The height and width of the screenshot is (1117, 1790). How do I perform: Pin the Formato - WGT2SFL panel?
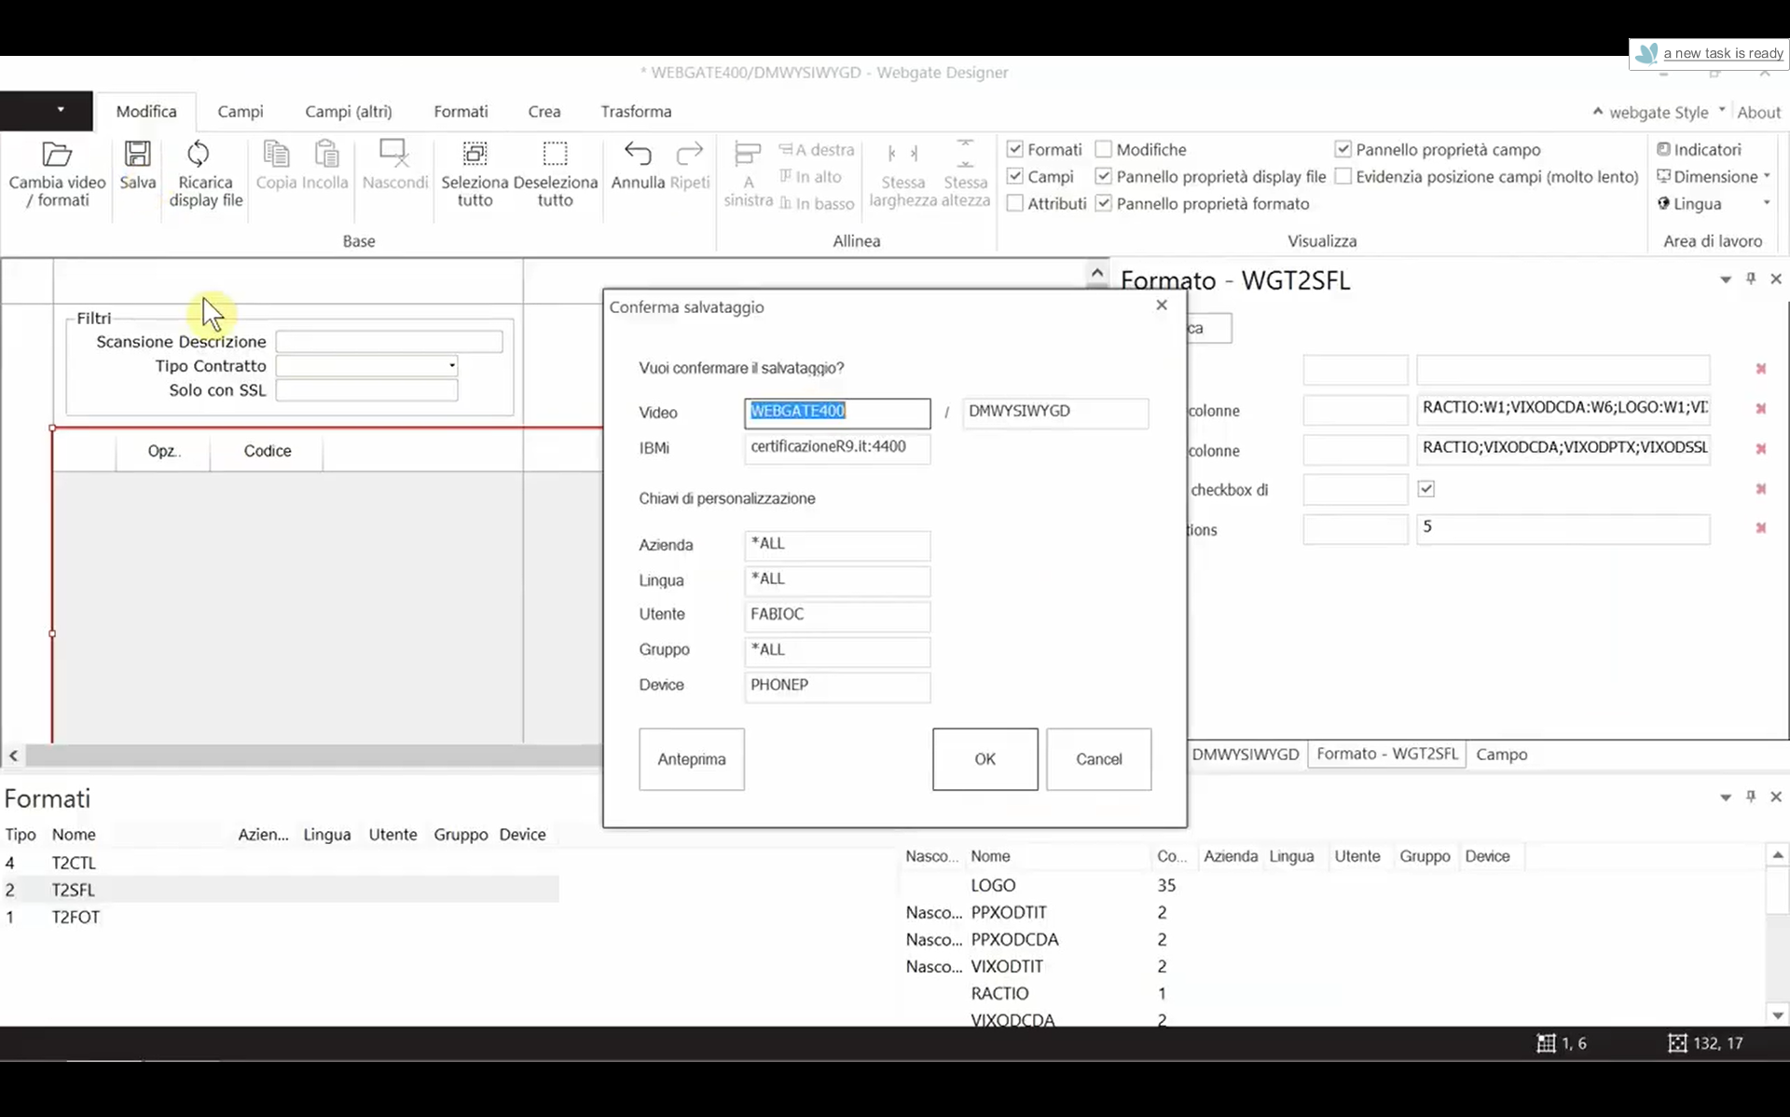point(1751,279)
